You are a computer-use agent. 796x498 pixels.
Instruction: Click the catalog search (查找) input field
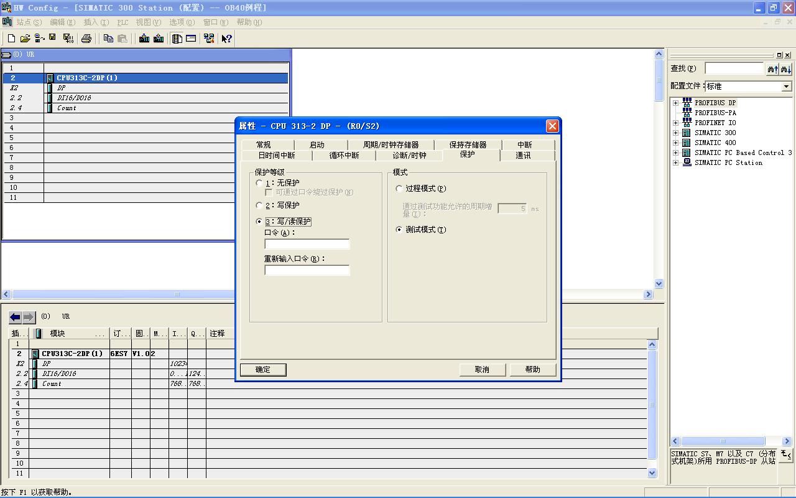[x=734, y=68]
